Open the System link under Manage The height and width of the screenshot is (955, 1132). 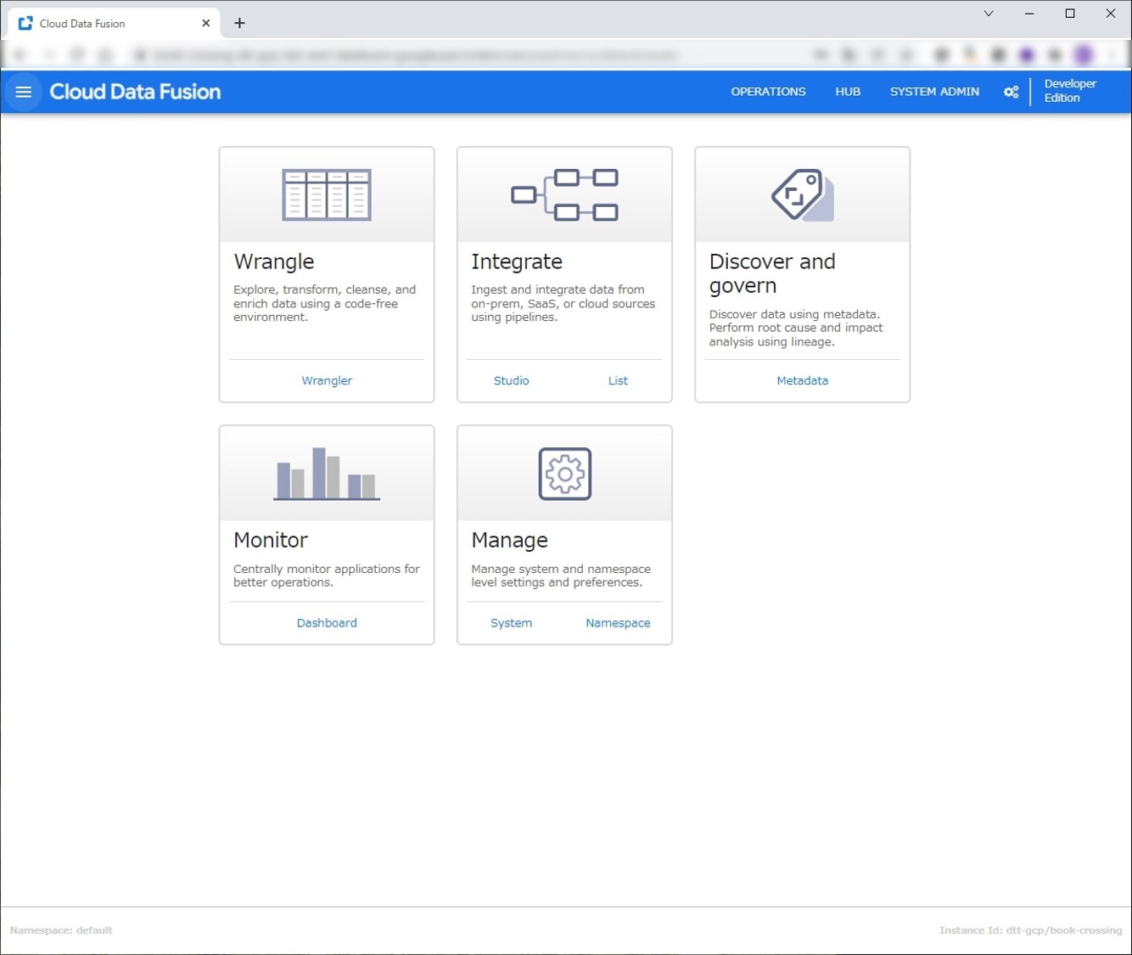[x=511, y=622]
